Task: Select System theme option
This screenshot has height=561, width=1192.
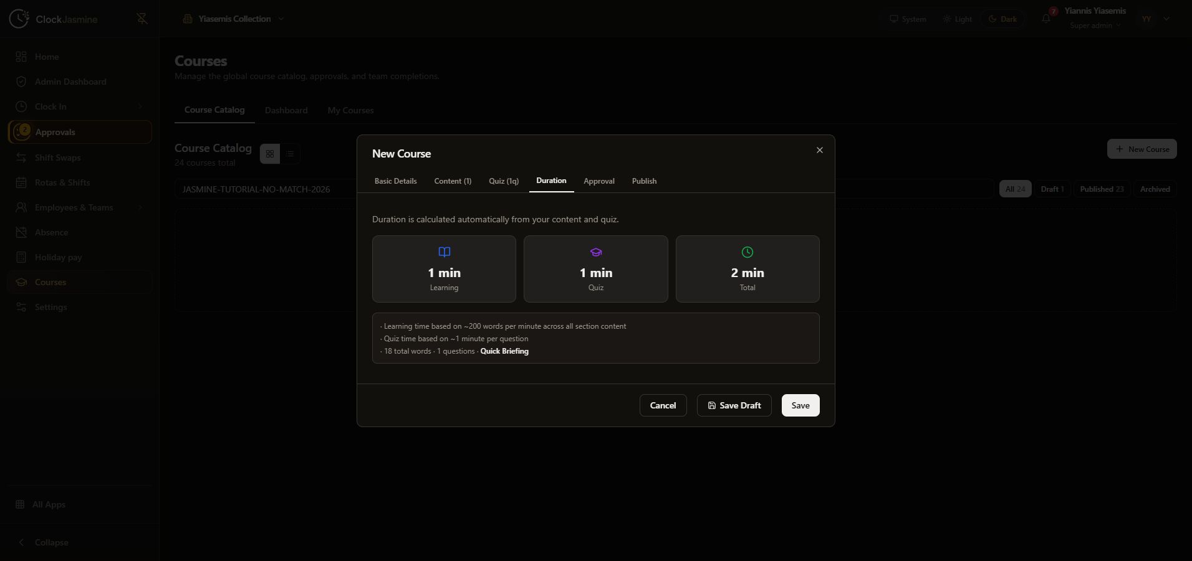Action: (x=908, y=19)
